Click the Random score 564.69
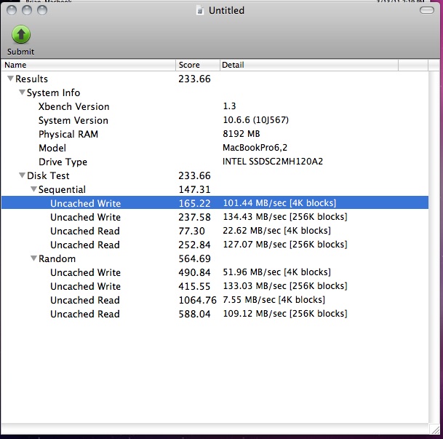 (x=195, y=258)
